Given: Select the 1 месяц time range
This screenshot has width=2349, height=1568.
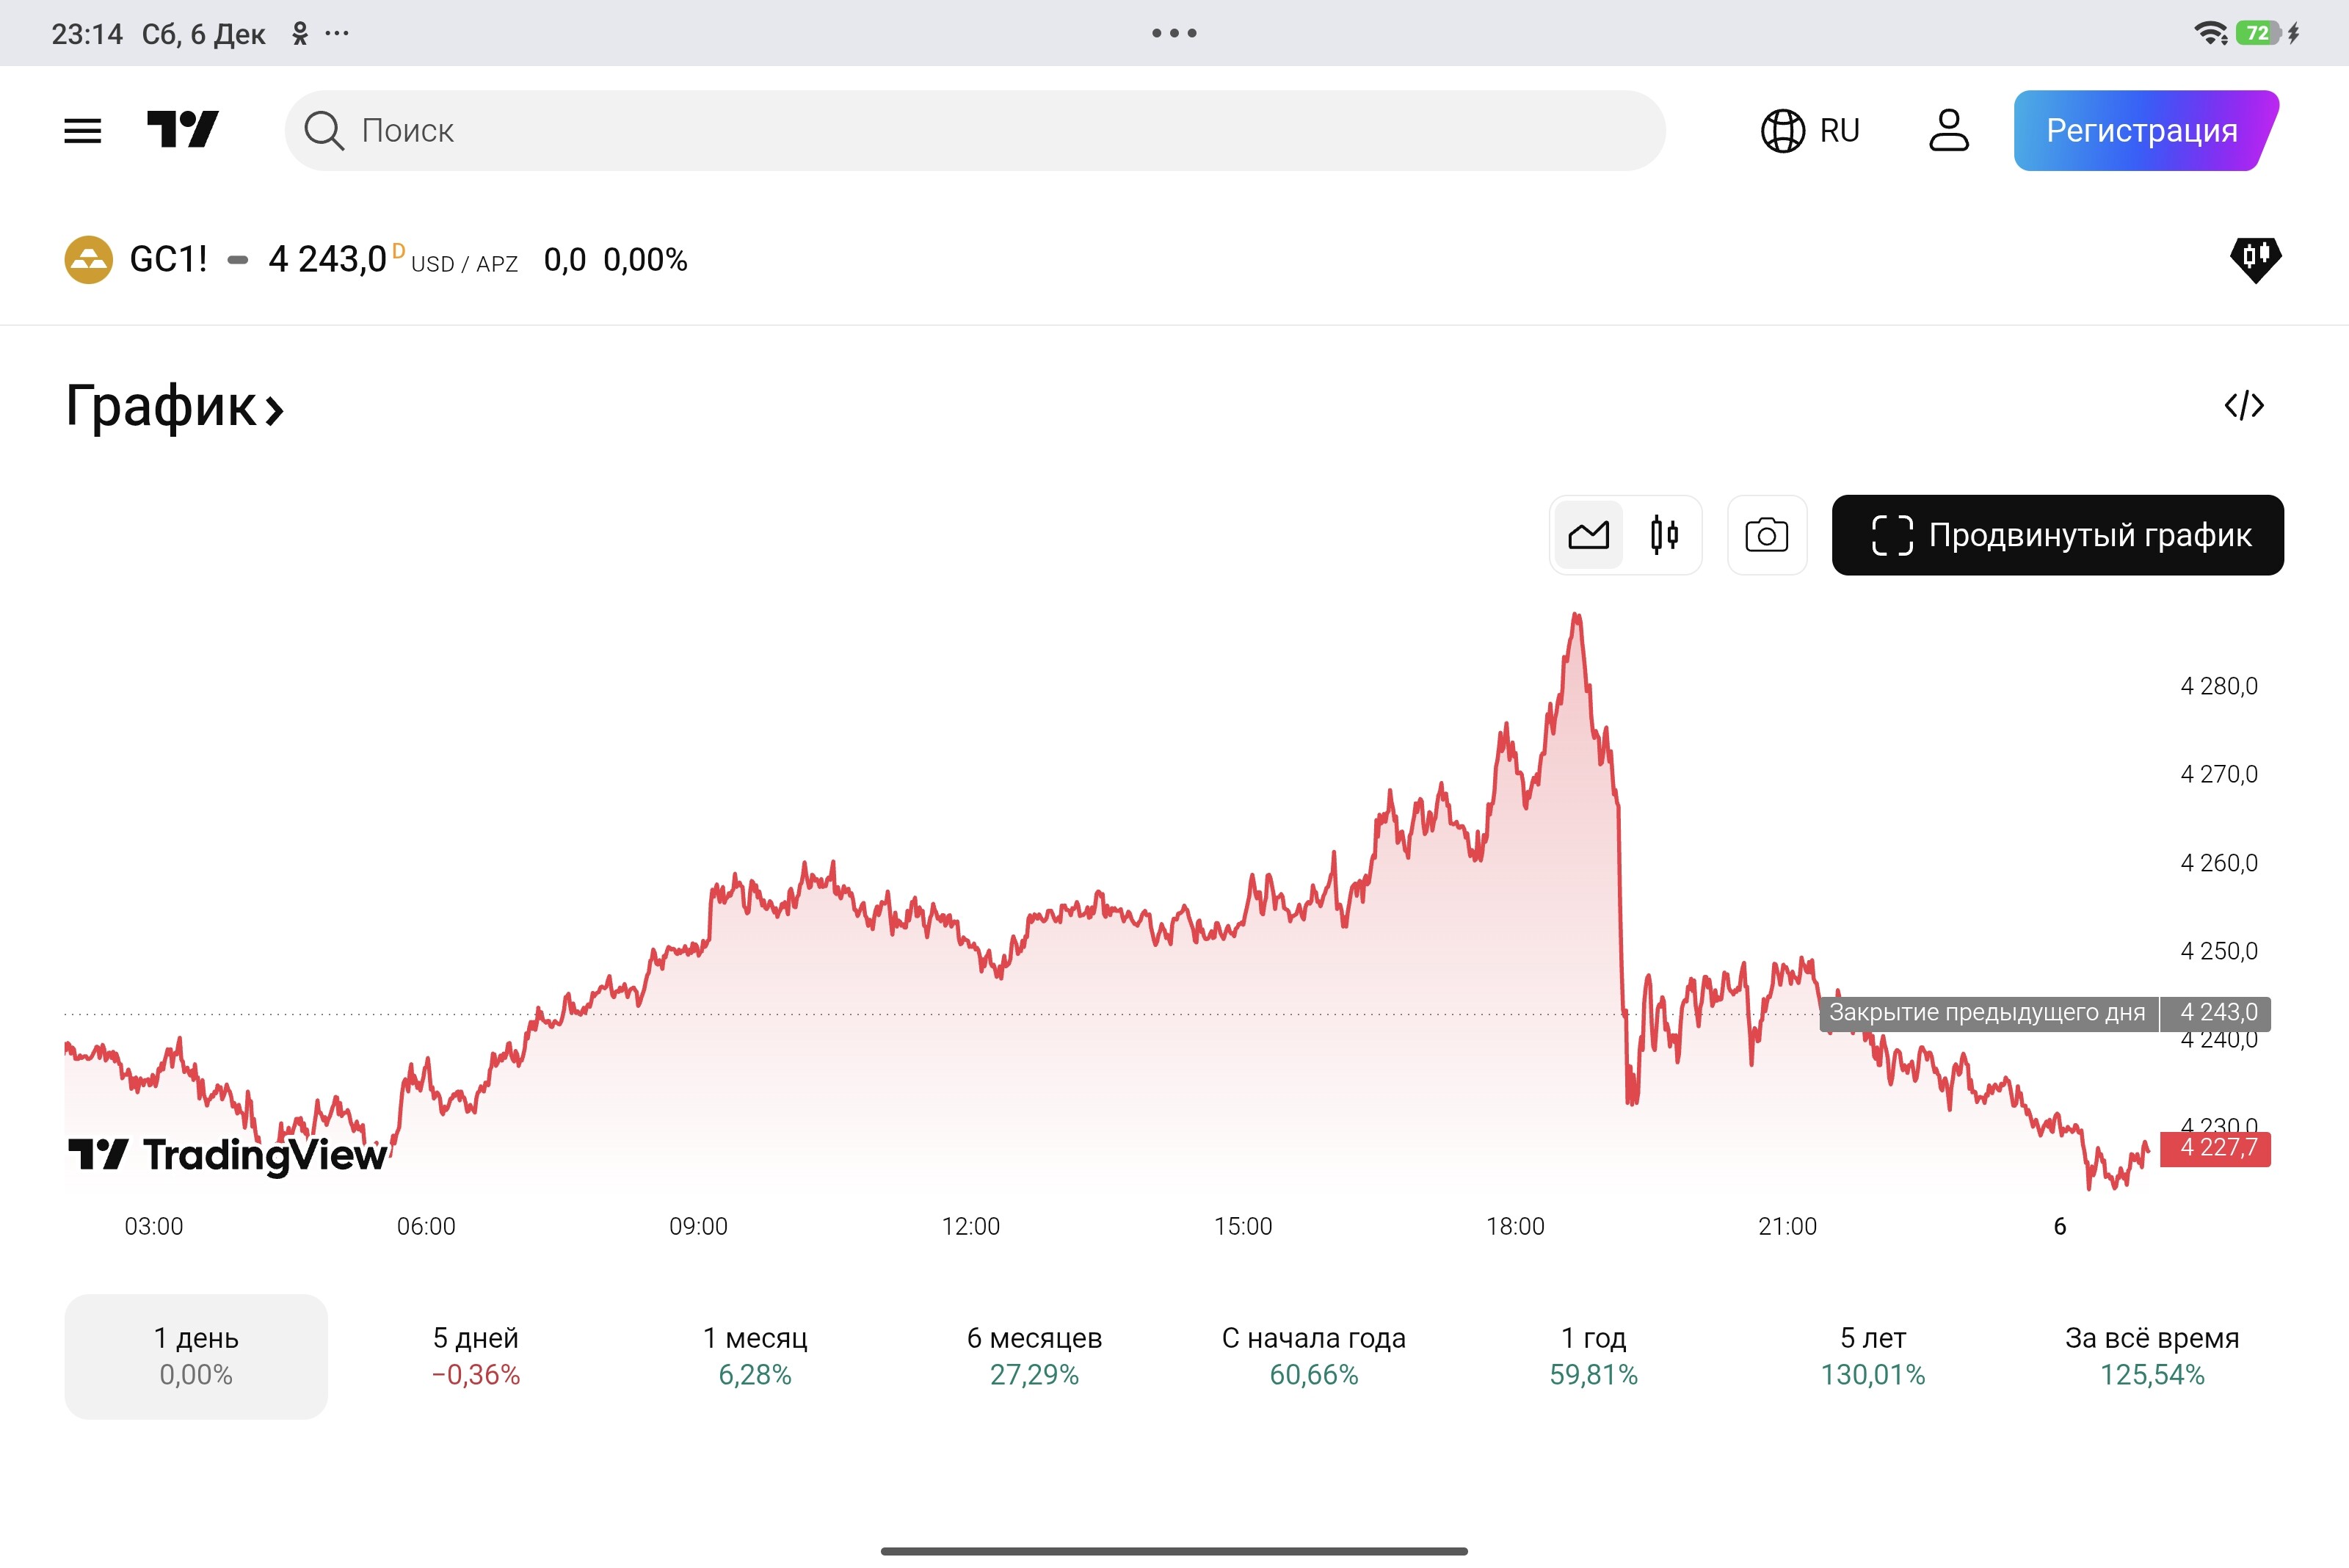Looking at the screenshot, I should [x=755, y=1356].
